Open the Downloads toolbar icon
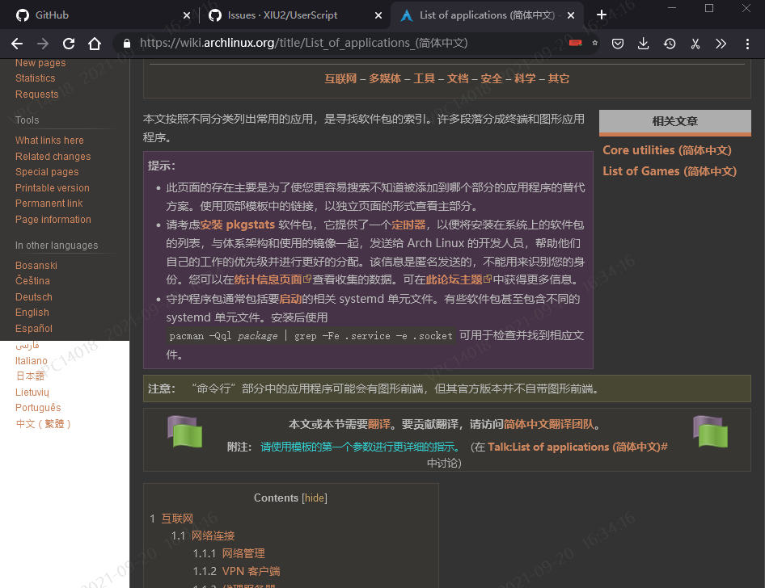 pyautogui.click(x=644, y=44)
